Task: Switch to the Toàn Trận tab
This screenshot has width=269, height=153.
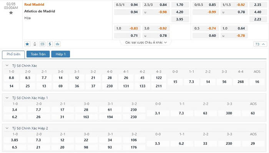Action: pyautogui.click(x=38, y=54)
